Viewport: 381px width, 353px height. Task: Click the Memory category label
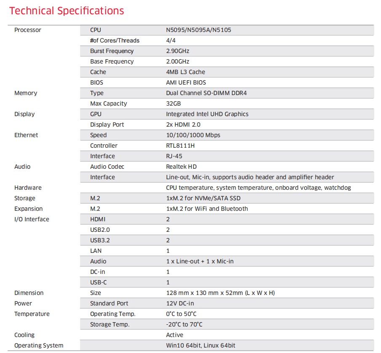(26, 93)
